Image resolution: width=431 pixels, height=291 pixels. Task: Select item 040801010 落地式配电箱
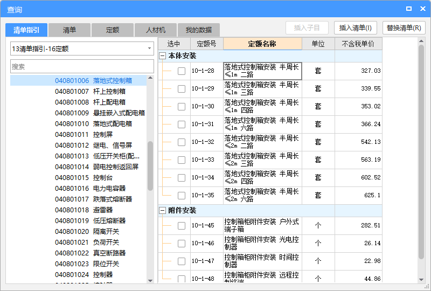(x=78, y=124)
